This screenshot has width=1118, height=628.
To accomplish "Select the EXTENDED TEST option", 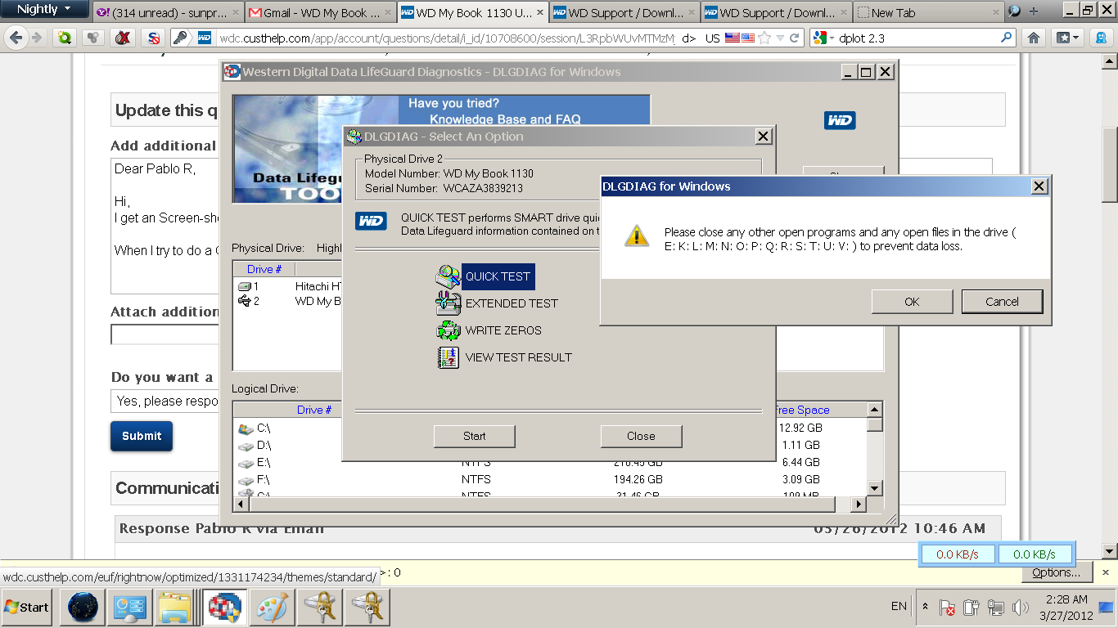I will point(512,303).
